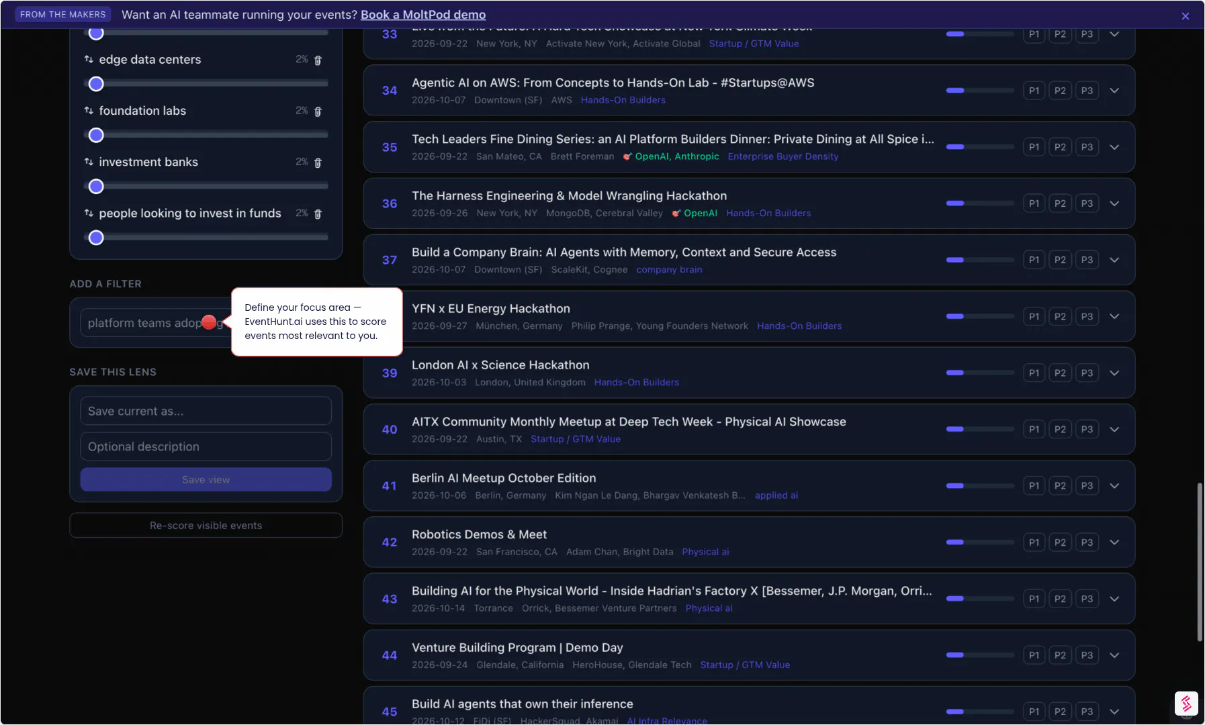Mark Tech Leaders Fine Dining Series as P2

1060,147
